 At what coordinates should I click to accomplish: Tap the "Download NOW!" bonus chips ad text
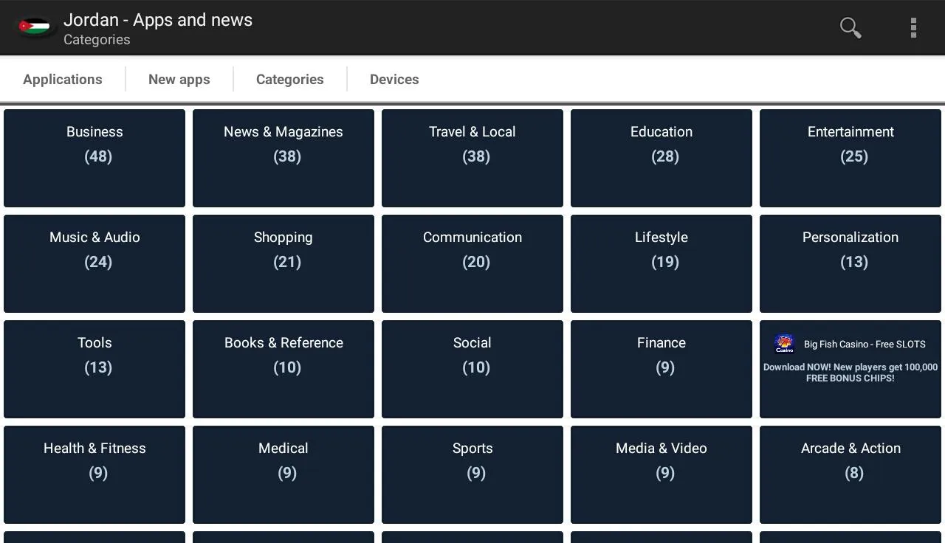pyautogui.click(x=850, y=373)
